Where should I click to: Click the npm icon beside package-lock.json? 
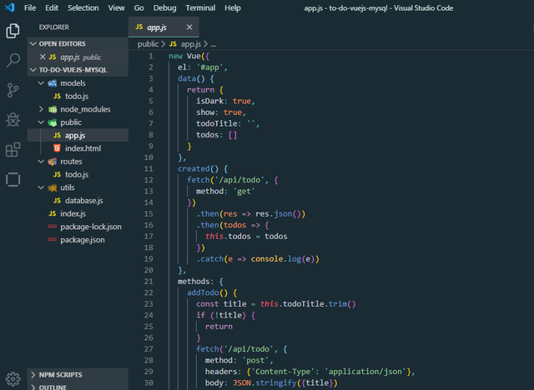(x=52, y=227)
